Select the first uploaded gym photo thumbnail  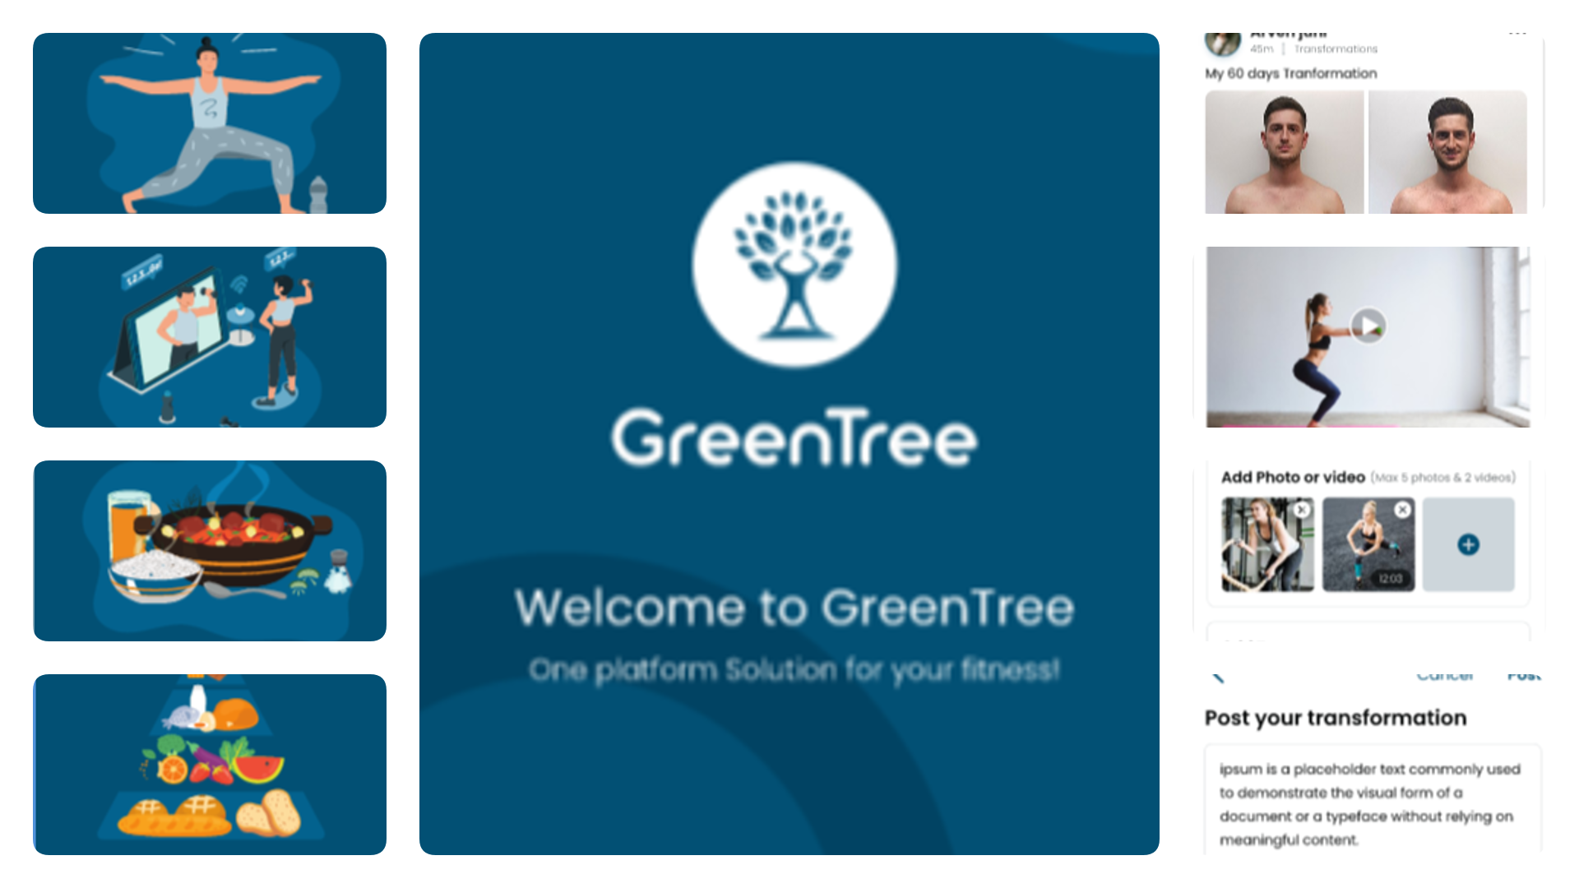pos(1267,544)
